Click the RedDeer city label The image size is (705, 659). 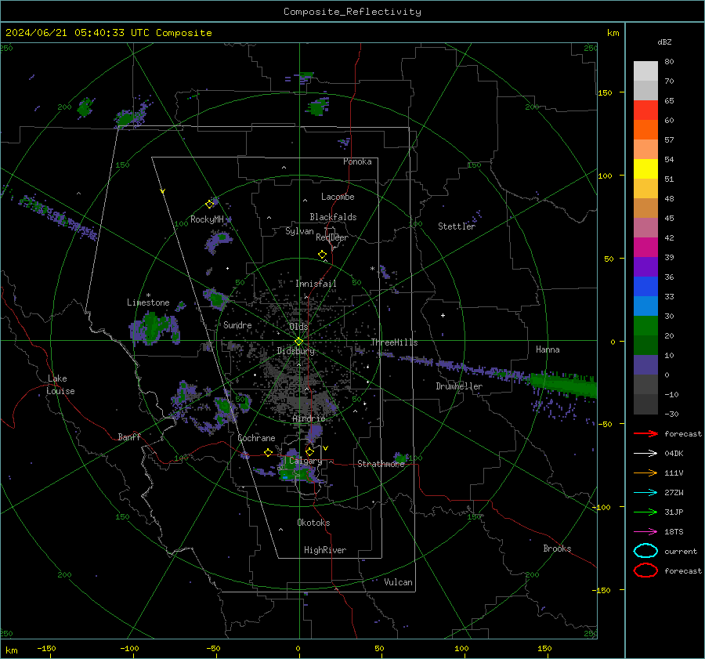(x=332, y=237)
